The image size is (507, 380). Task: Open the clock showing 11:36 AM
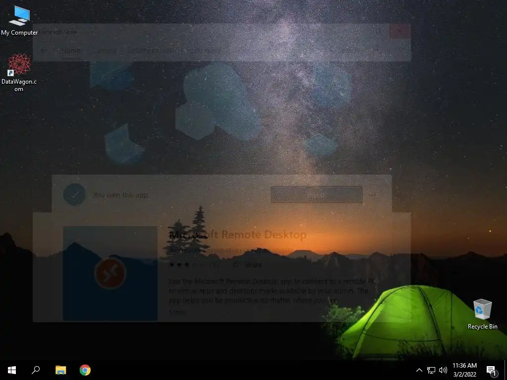(464, 370)
